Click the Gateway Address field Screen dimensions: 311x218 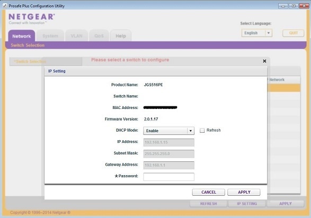169,165
